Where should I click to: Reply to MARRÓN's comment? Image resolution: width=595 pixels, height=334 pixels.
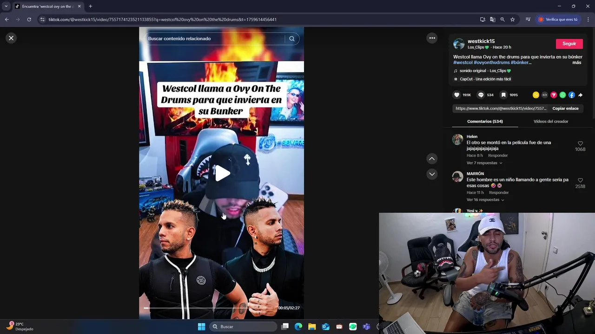point(499,193)
